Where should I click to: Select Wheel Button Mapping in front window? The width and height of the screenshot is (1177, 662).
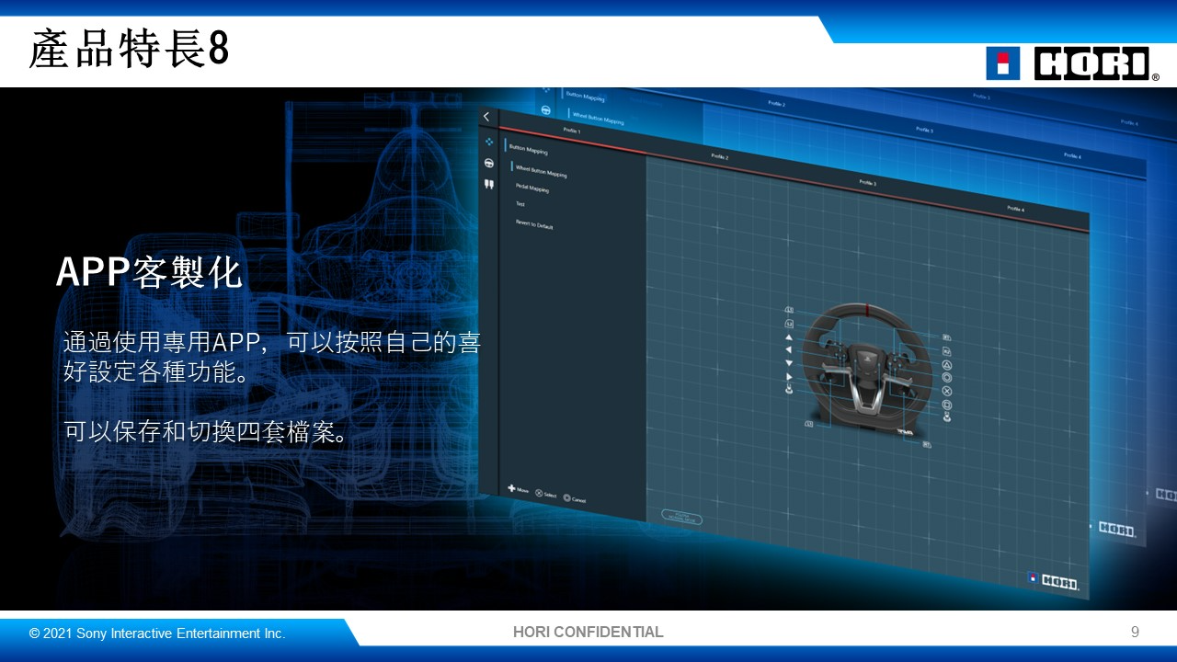[x=541, y=170]
